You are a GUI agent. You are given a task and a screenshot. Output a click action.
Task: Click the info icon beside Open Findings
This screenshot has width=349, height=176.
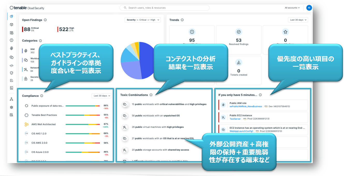click(46, 20)
